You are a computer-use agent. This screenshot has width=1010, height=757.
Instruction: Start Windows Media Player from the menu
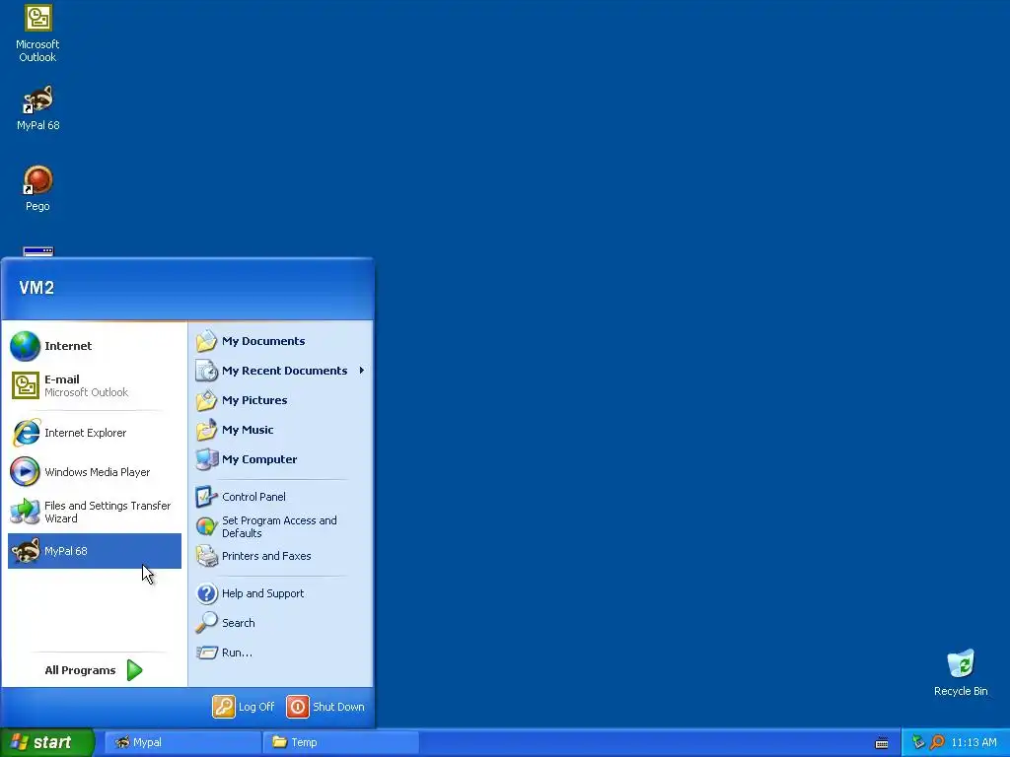coord(94,472)
